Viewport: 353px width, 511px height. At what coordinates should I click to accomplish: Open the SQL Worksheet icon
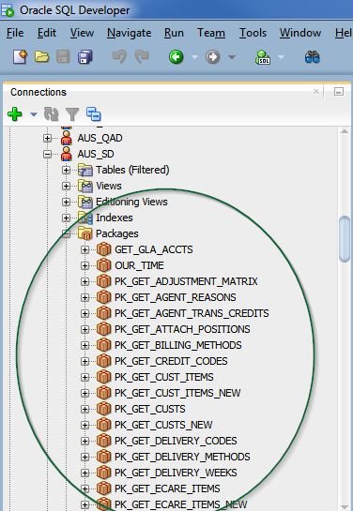[x=263, y=57]
